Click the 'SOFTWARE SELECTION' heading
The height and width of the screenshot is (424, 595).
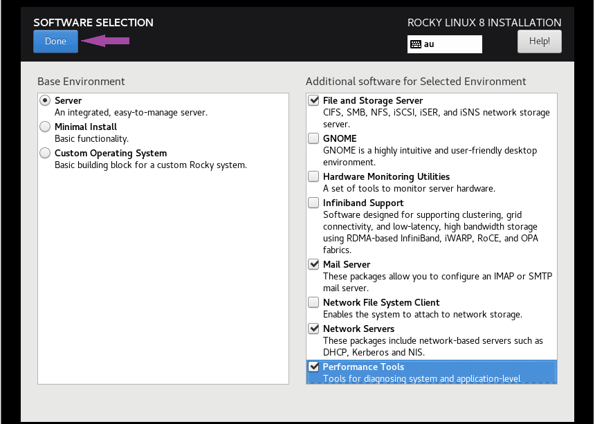(x=93, y=23)
